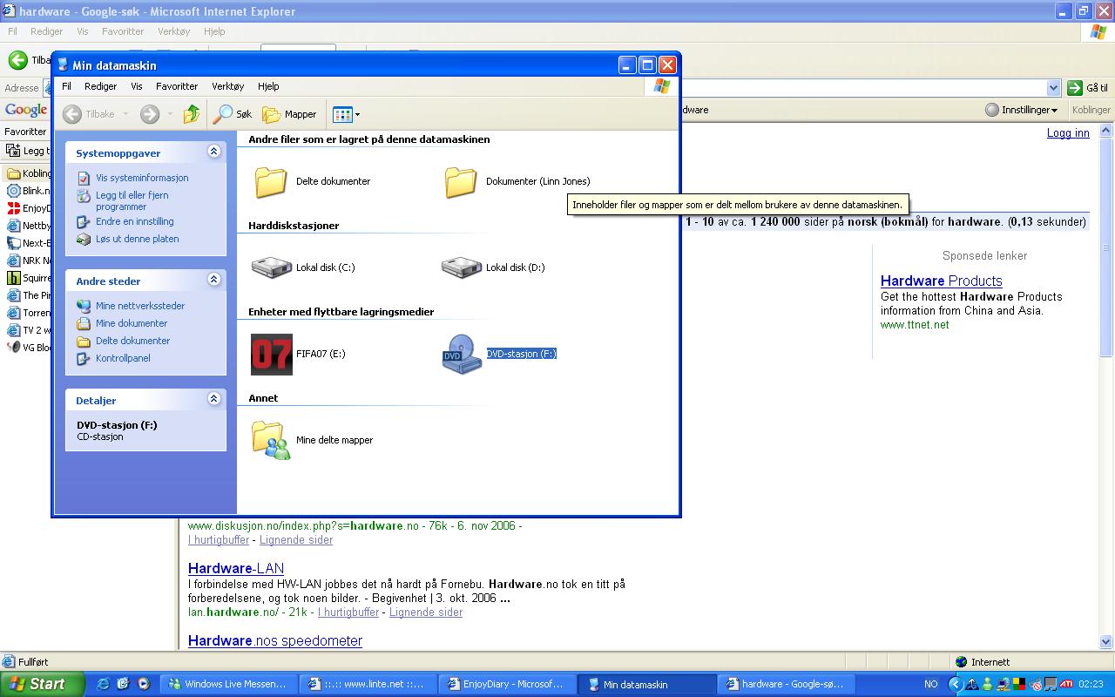Click the Windows Start button

tap(42, 684)
